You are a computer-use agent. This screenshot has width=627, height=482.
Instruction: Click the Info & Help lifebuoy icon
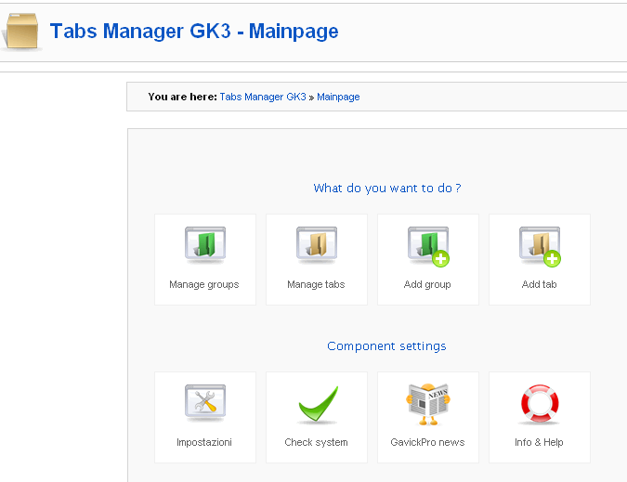click(x=540, y=404)
